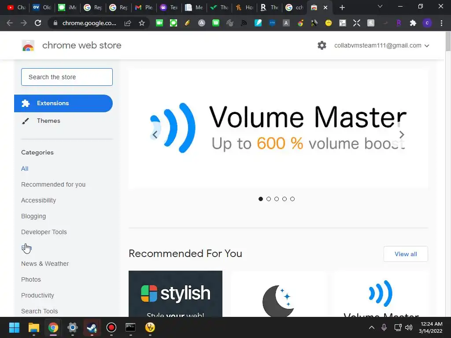Open the purple R extension
The width and height of the screenshot is (451, 338).
click(399, 23)
